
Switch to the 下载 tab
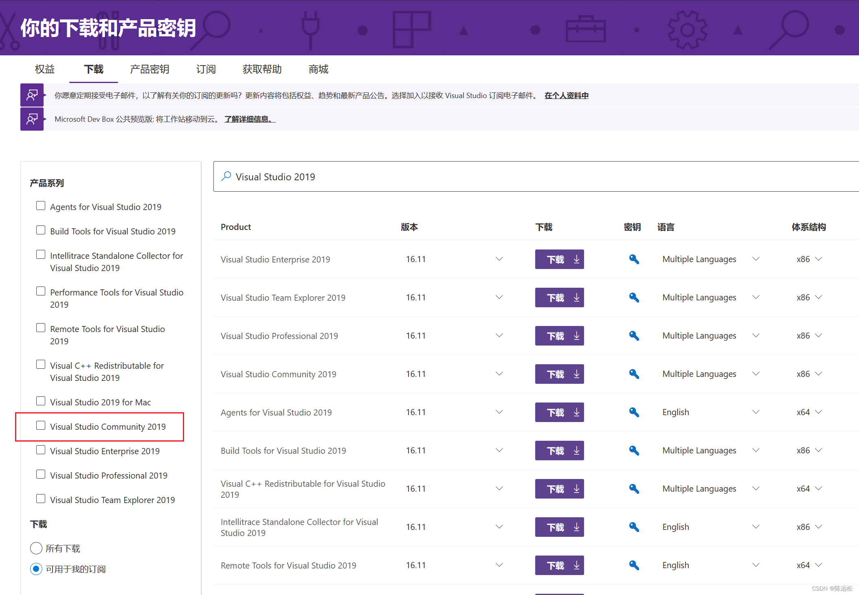point(94,69)
